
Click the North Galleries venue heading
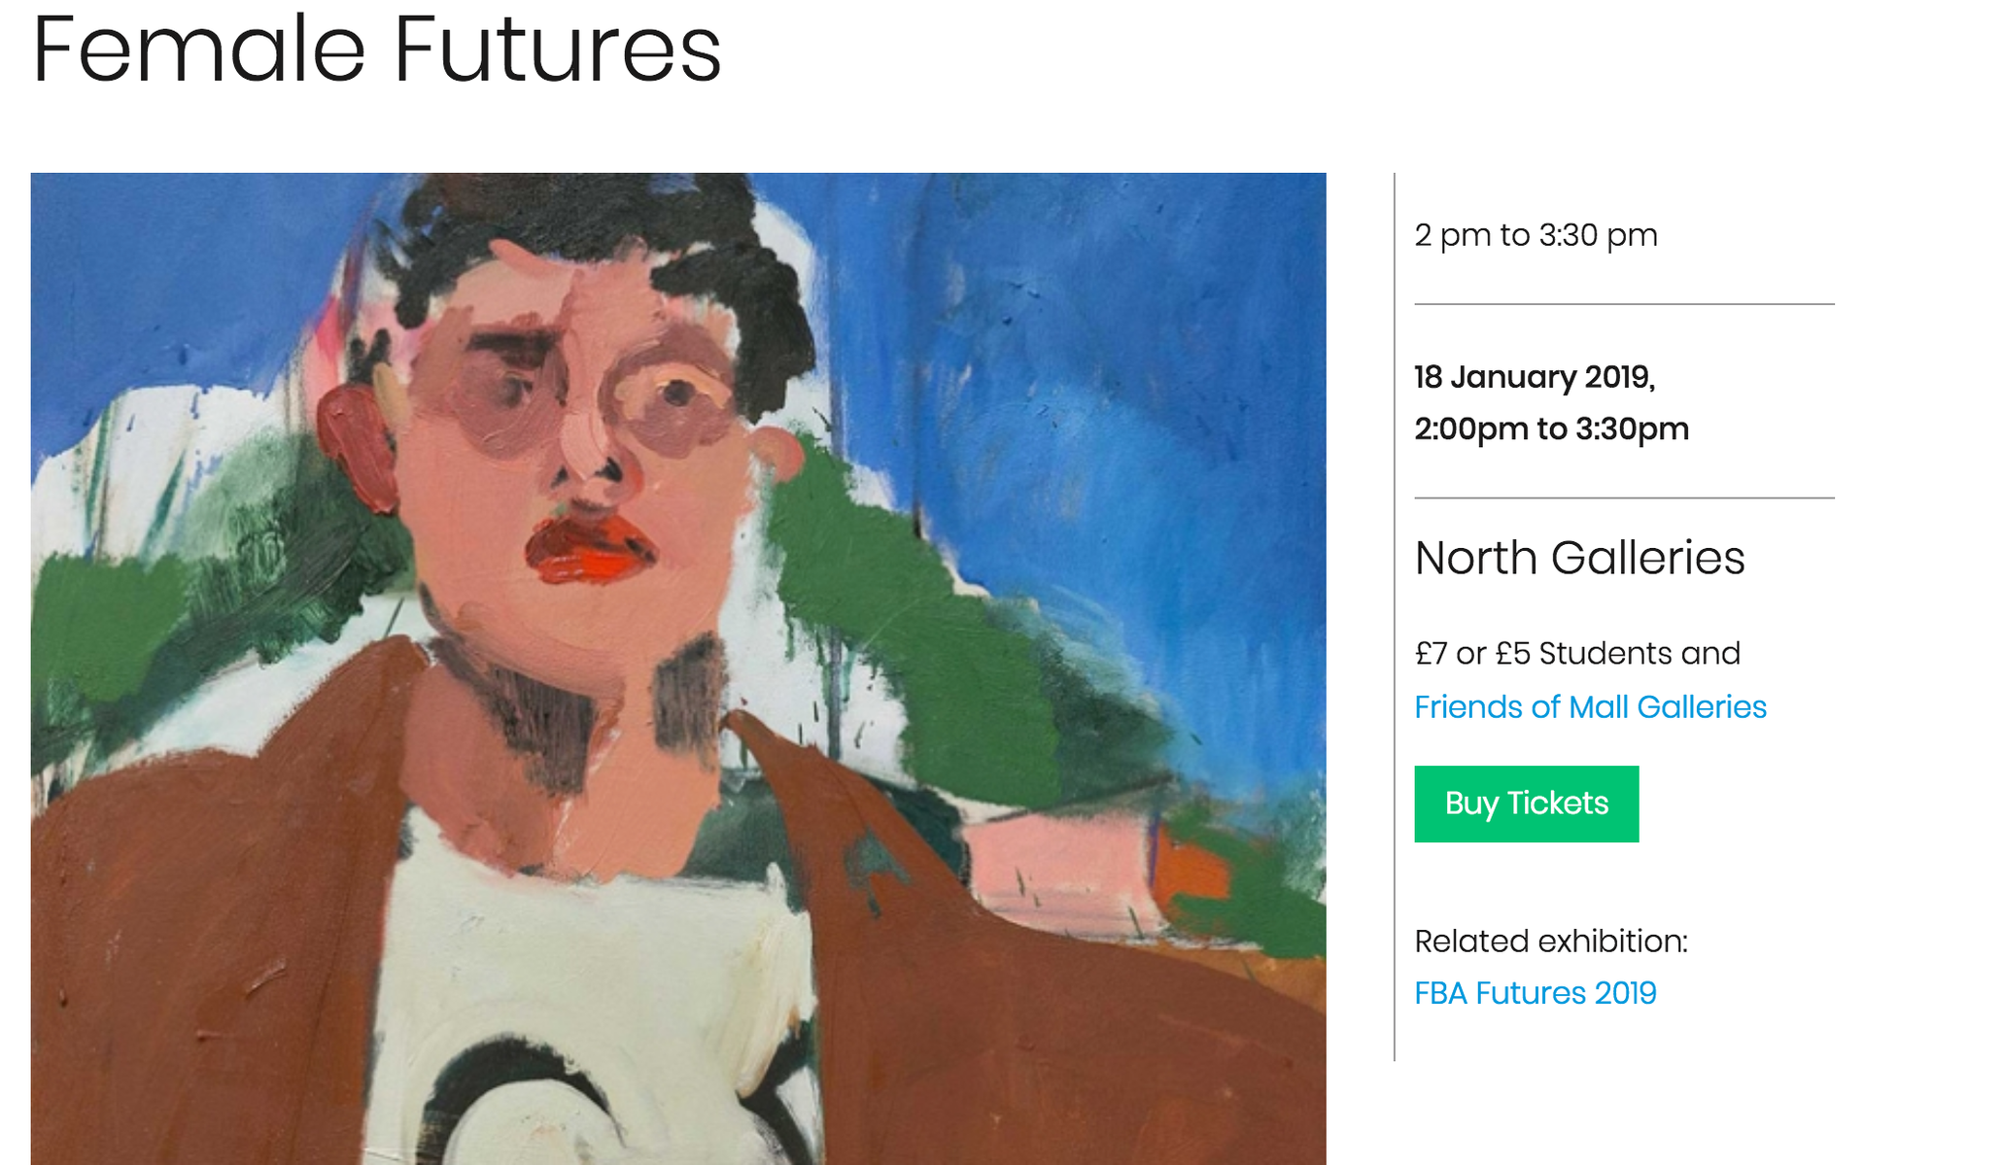[x=1579, y=558]
